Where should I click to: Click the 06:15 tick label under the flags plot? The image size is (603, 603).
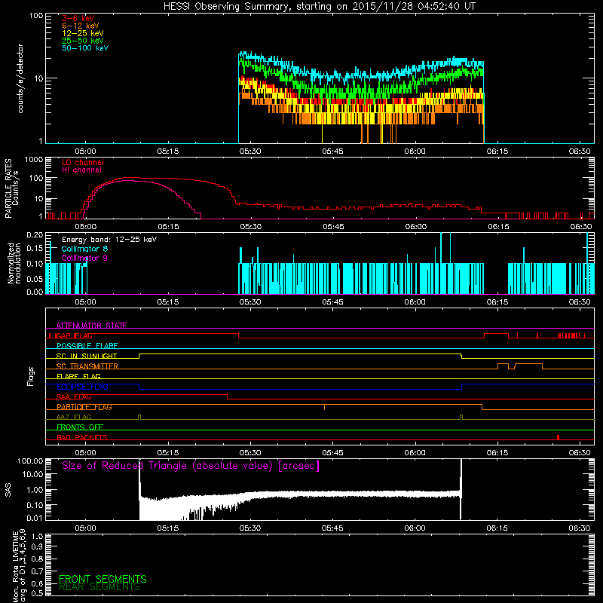pos(497,453)
